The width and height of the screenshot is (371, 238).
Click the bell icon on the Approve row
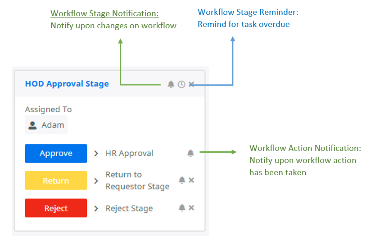coord(190,153)
